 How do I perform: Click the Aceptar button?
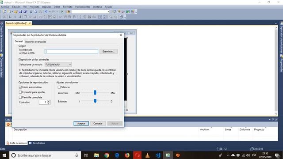point(81,124)
